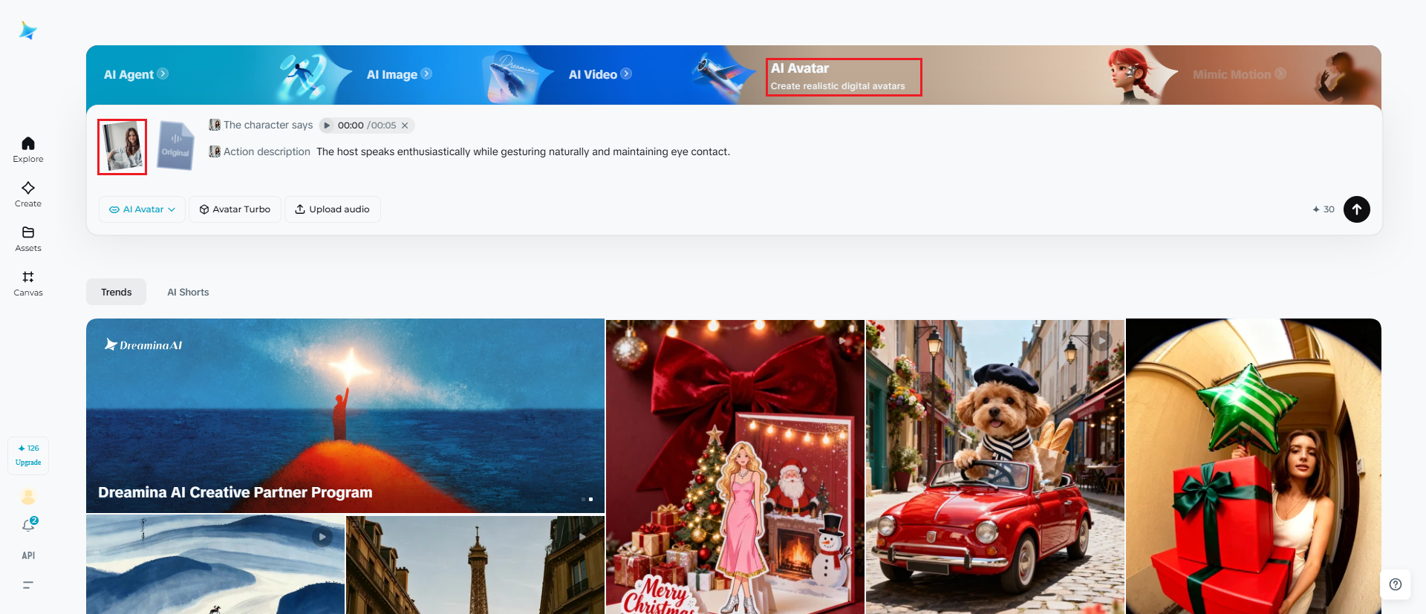Open the help question mark button
This screenshot has height=614, width=1426.
point(1396,584)
